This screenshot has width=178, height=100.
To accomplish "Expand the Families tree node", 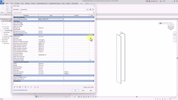I will pyautogui.click(x=1, y=40).
